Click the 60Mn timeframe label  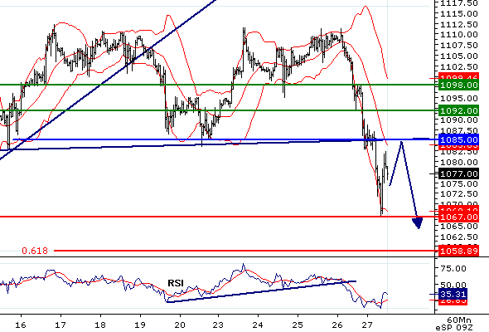[458, 320]
